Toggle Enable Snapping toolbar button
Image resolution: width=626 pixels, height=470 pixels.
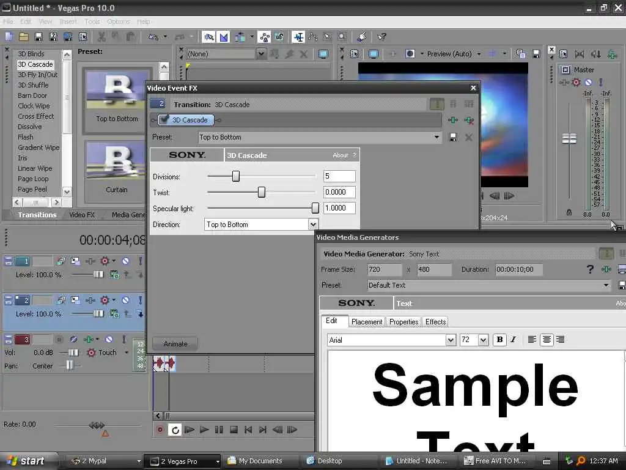[208, 37]
